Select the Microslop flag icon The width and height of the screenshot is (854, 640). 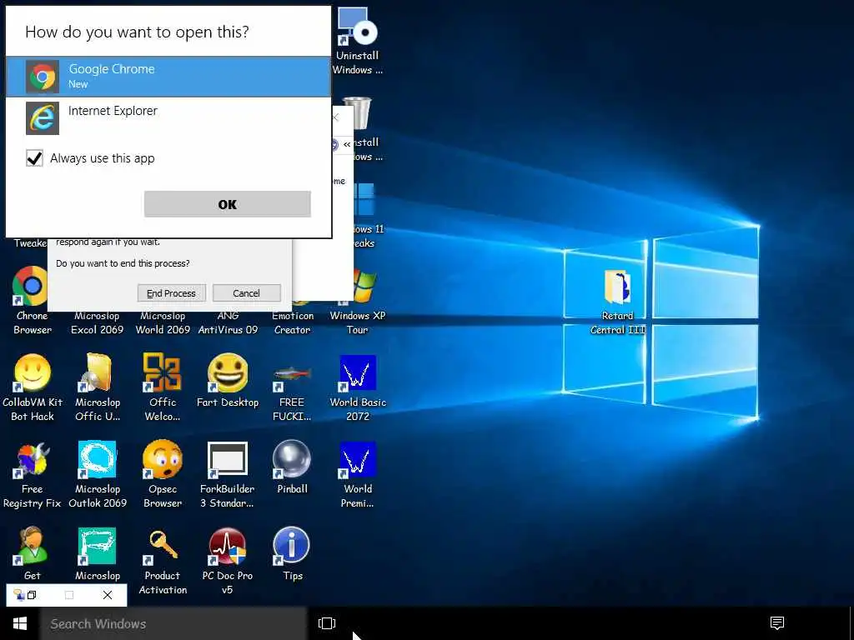pos(98,553)
